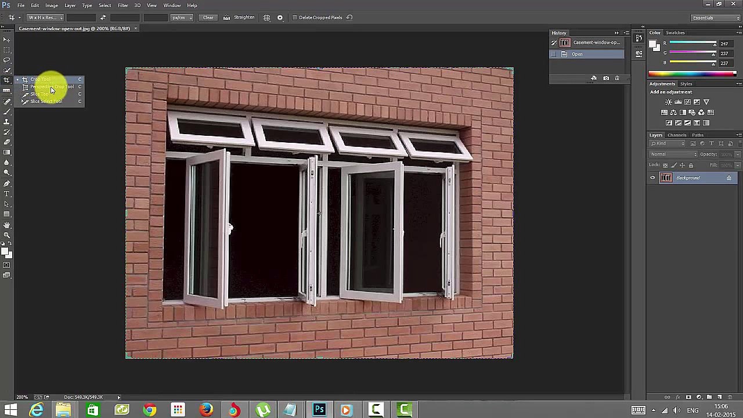Open the layer Kind filter dropdown
Viewport: 743px width, 418px height.
point(668,143)
